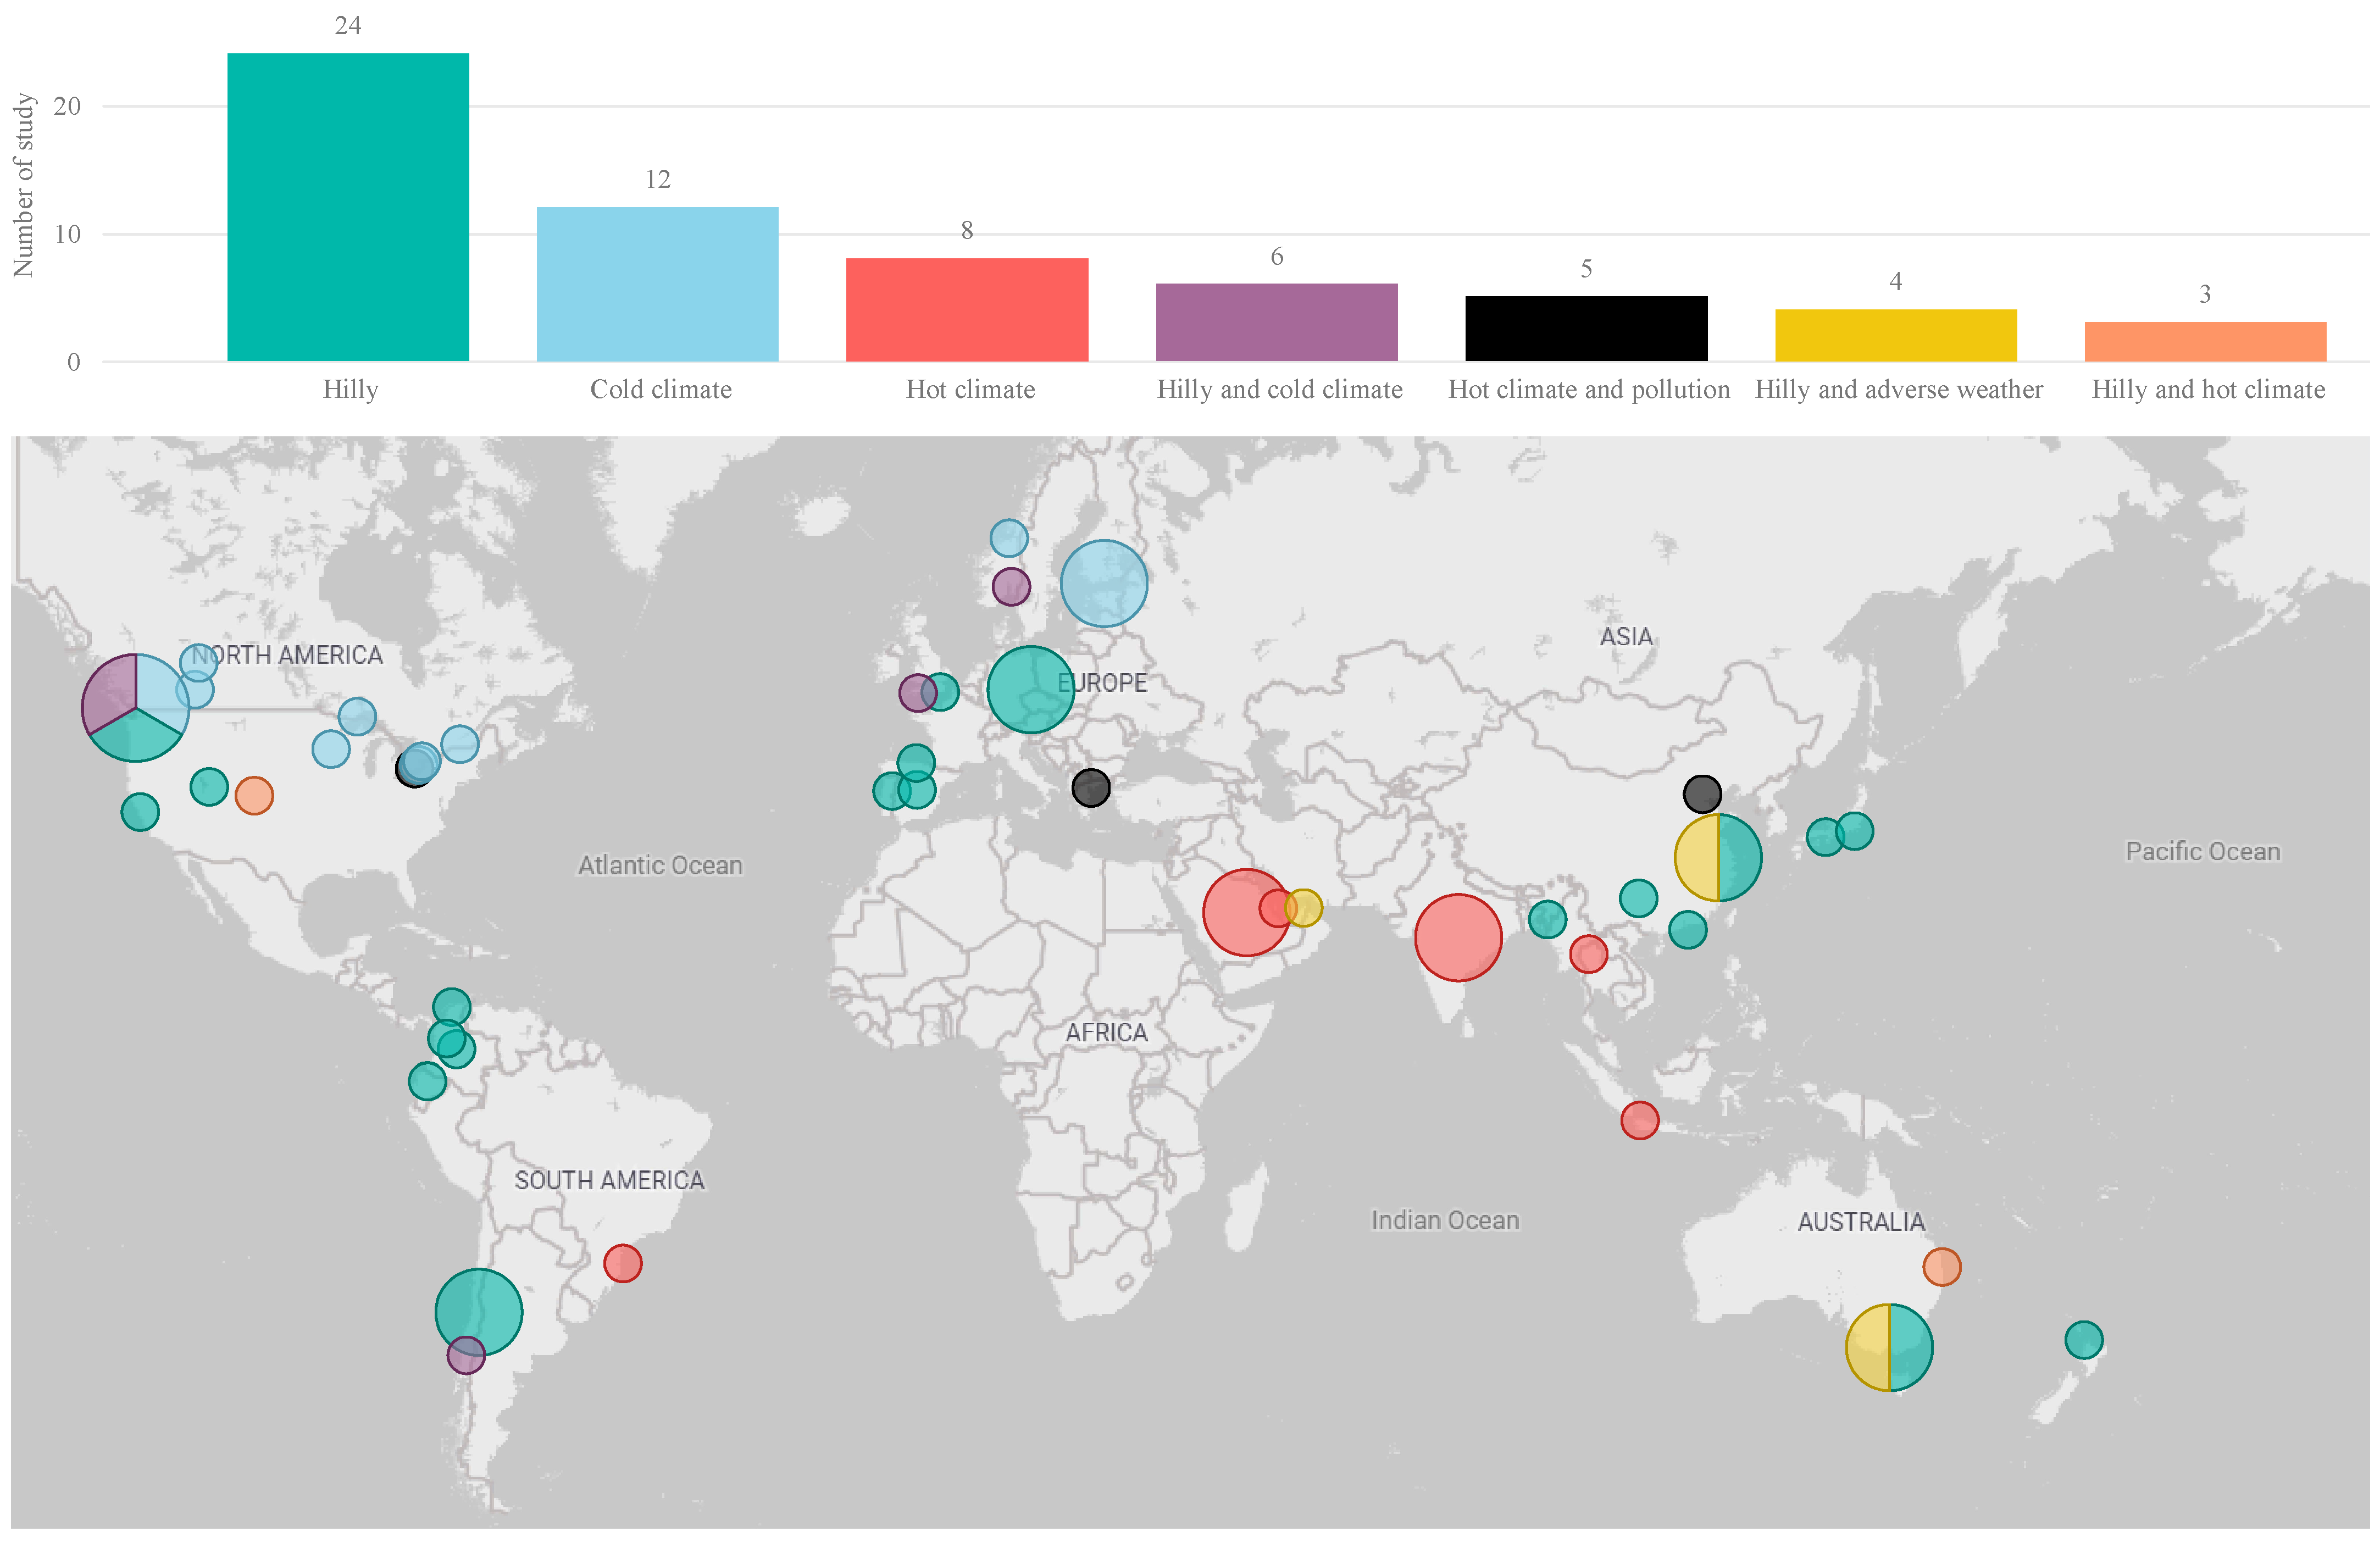Click the teal Hilly bar
The height and width of the screenshot is (1543, 2380).
click(348, 207)
